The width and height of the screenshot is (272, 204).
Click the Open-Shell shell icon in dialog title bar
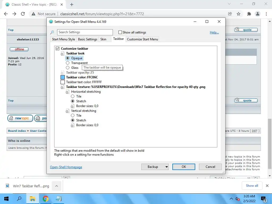point(51,22)
